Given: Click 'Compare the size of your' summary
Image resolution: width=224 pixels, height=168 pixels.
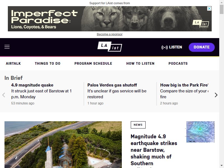Looking at the screenshot, I should pyautogui.click(x=184, y=94).
